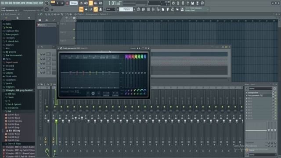Select previous preset arrow in EQ window

pyautogui.click(x=137, y=48)
